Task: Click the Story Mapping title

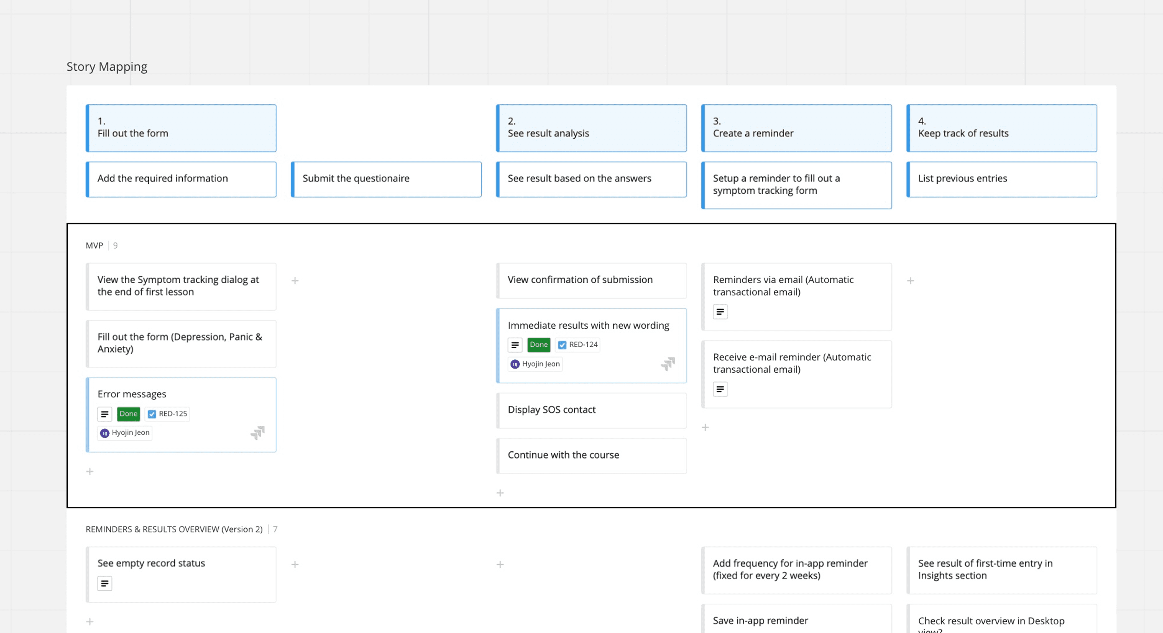Action: click(x=107, y=67)
